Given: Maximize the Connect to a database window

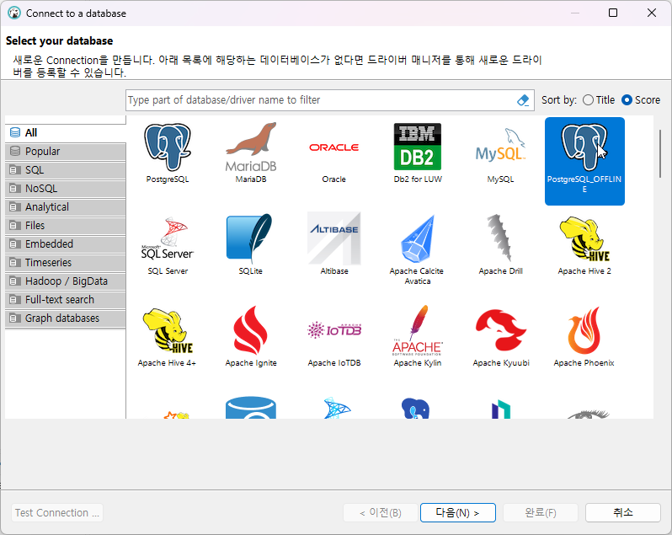Looking at the screenshot, I should [613, 13].
